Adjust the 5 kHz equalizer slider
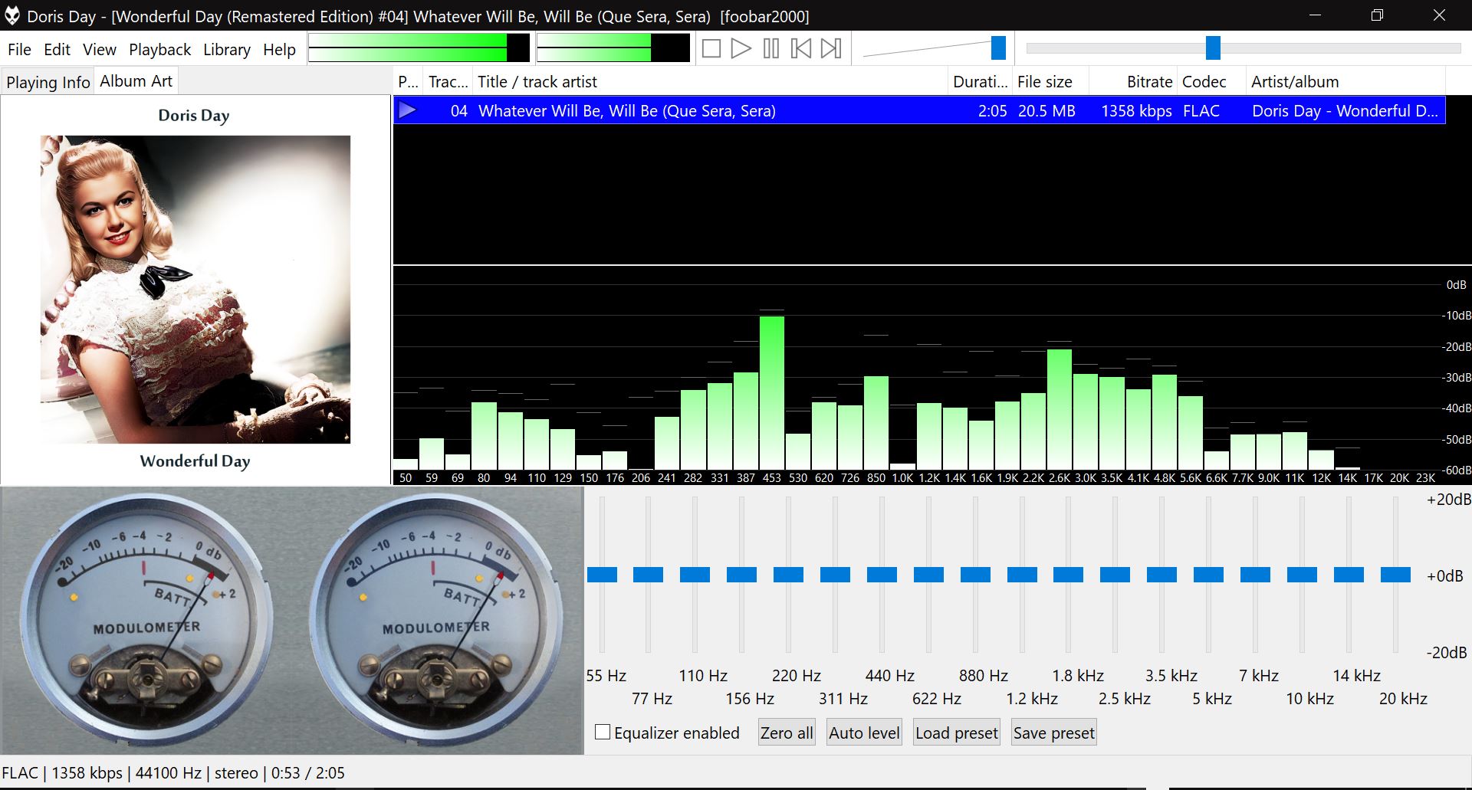Screen dimensions: 1472x790 1208,575
